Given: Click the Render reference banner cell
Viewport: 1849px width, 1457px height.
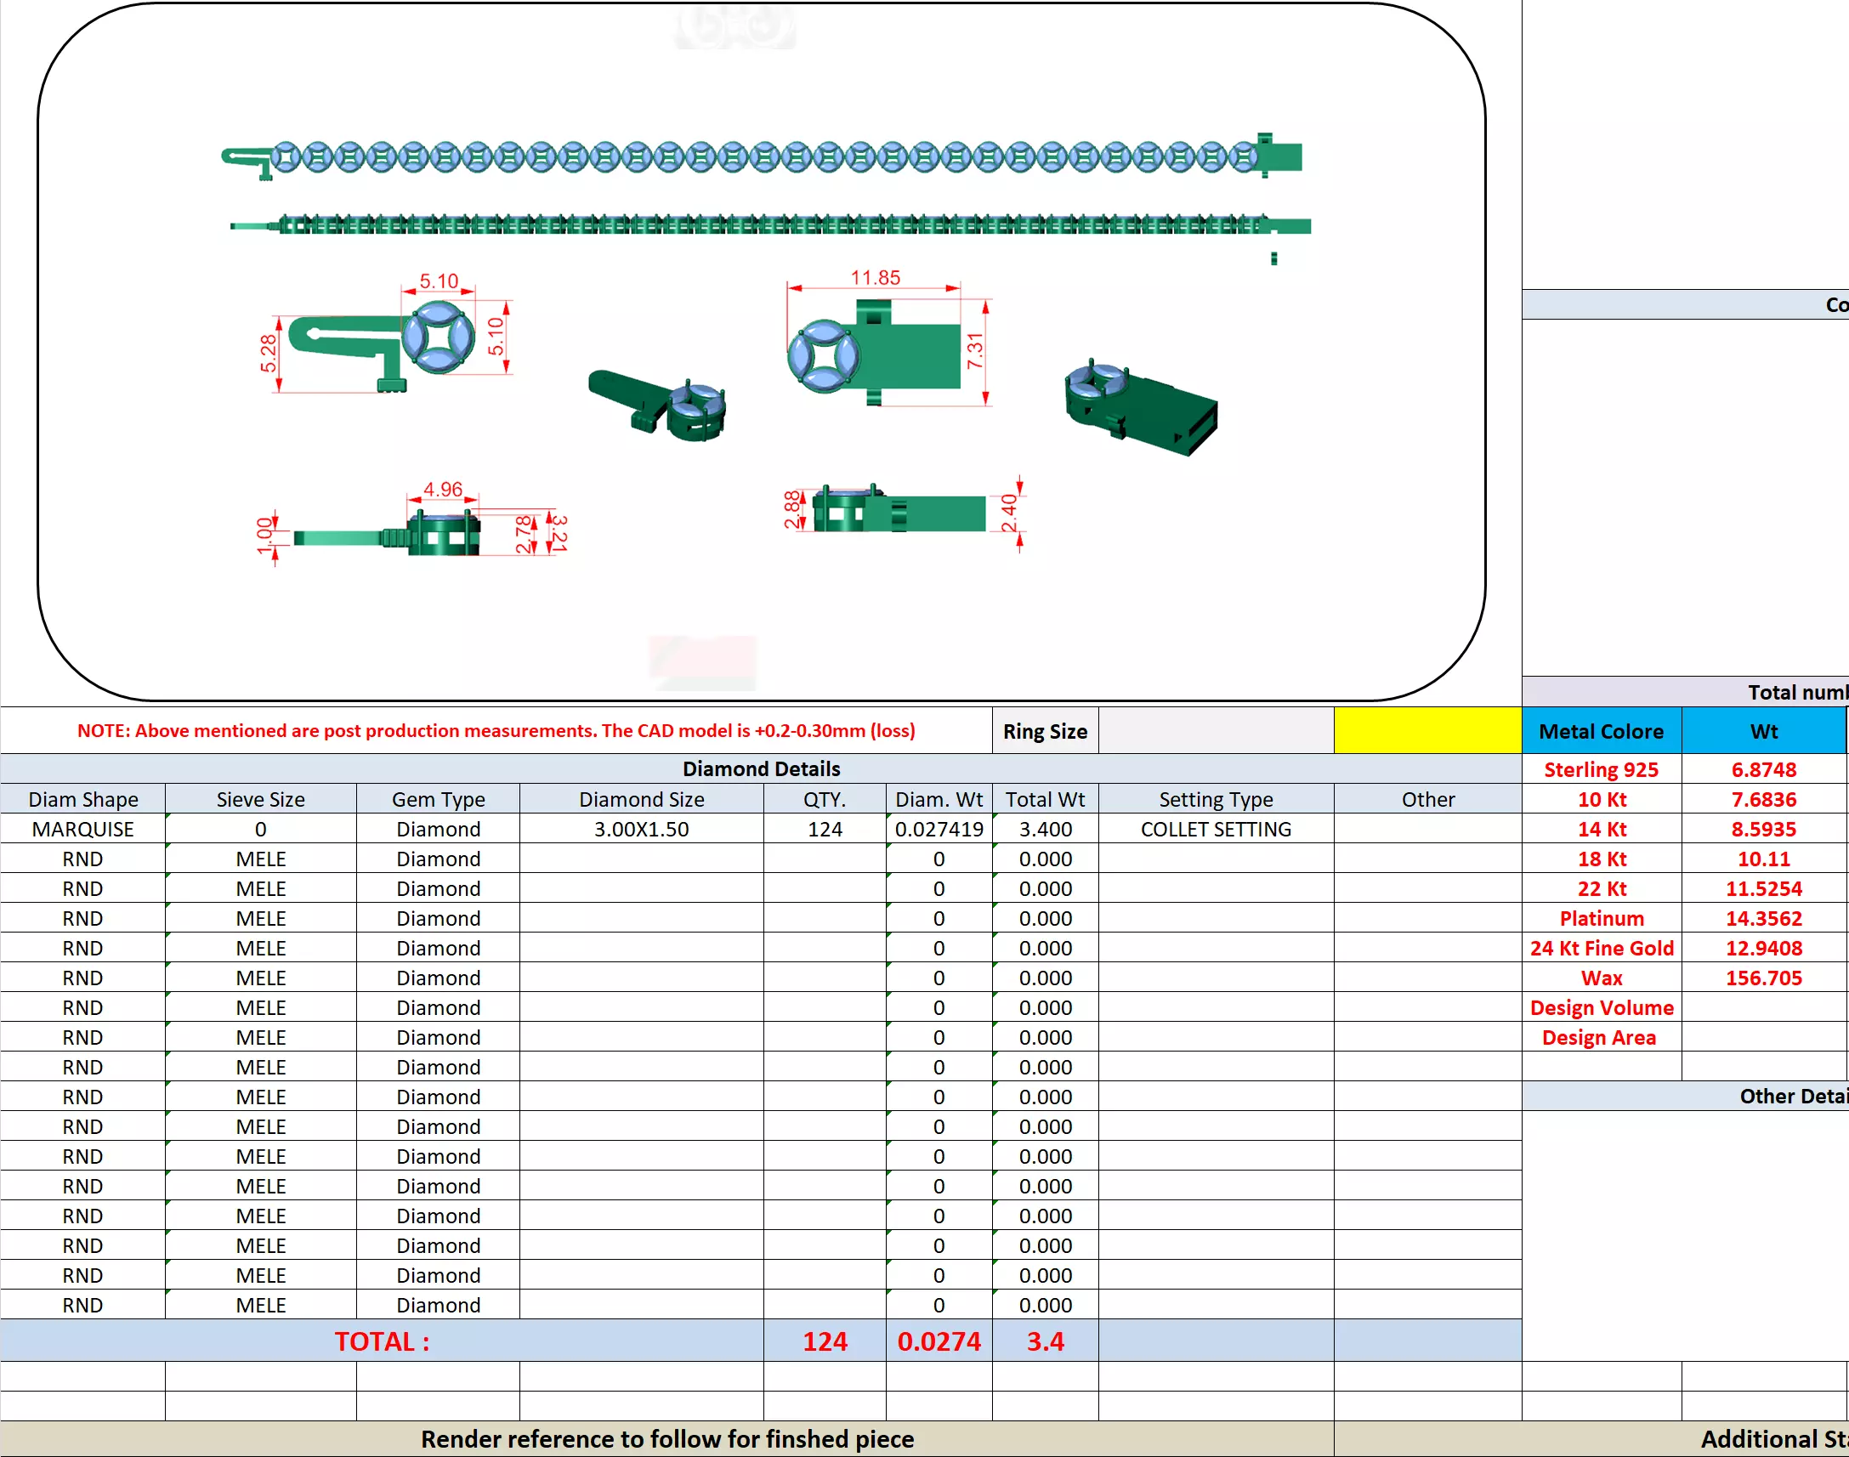Looking at the screenshot, I should tap(666, 1439).
